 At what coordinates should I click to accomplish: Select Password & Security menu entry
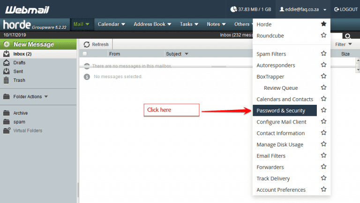(281, 111)
